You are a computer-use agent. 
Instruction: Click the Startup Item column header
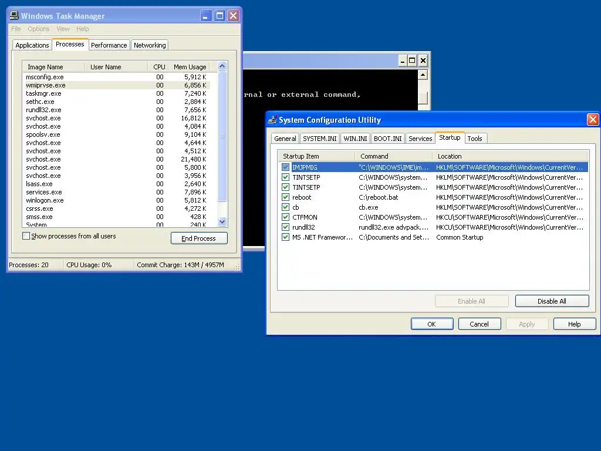click(x=316, y=156)
